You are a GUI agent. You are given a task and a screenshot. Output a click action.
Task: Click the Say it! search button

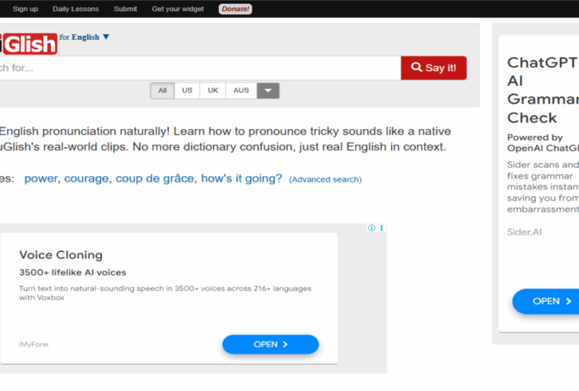(x=433, y=68)
